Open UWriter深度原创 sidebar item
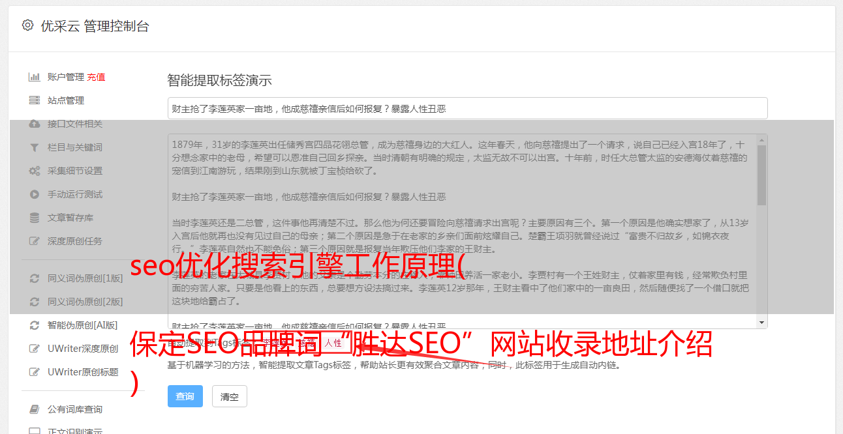Viewport: 843px width, 434px height. click(83, 349)
